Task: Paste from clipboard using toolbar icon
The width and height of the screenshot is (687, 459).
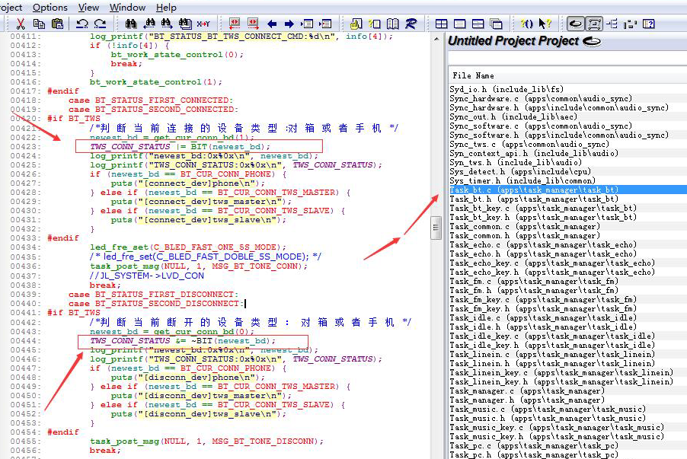Action: tap(57, 24)
